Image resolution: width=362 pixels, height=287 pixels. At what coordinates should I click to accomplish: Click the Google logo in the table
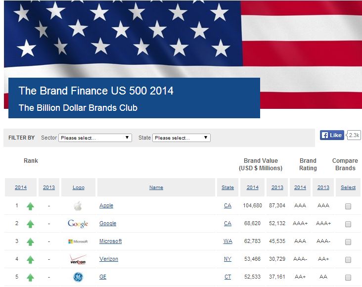pos(78,224)
